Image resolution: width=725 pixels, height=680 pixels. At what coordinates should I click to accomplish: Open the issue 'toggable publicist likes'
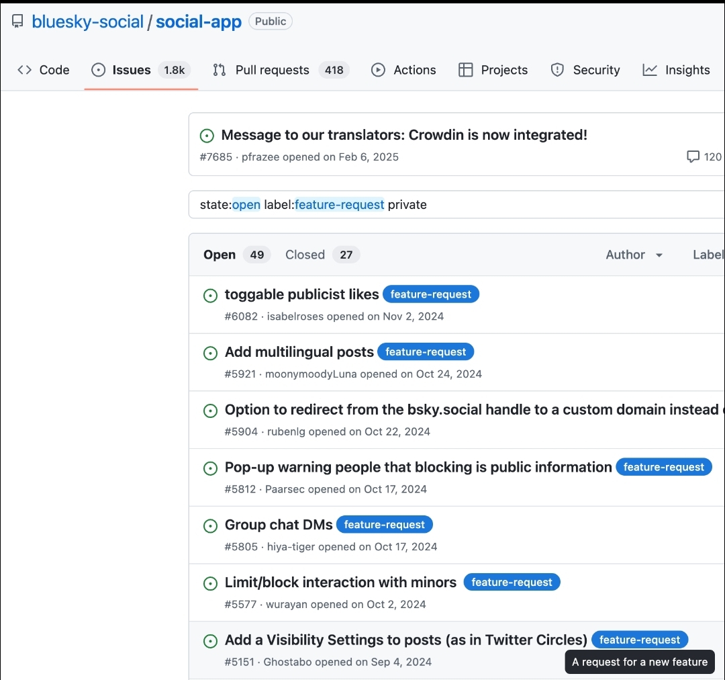pyautogui.click(x=301, y=294)
